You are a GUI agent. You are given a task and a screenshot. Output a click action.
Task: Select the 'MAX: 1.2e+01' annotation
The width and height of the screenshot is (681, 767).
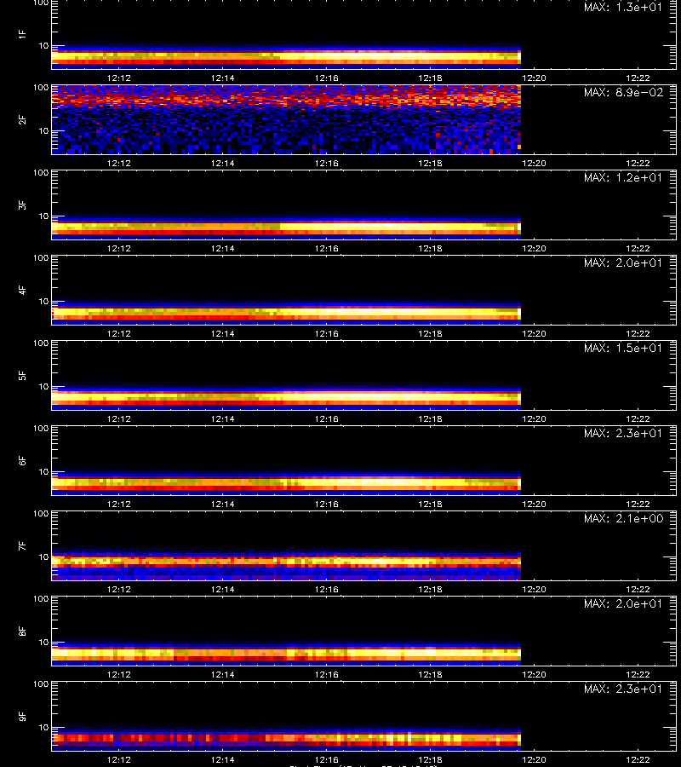[623, 177]
